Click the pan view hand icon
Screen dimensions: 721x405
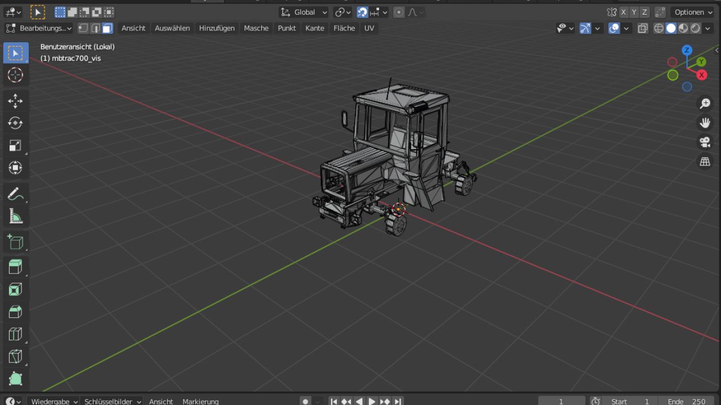click(705, 123)
